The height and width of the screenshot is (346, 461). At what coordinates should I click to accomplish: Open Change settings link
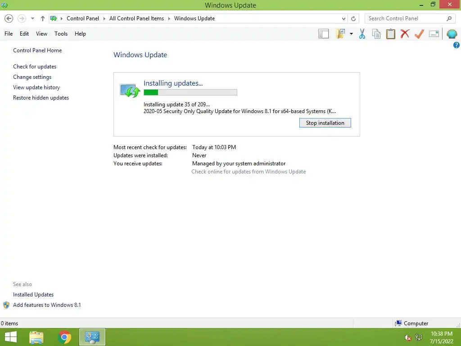coord(32,77)
